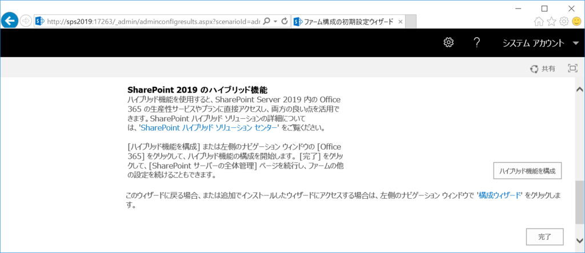This screenshot has width=585, height=253.
Task: Open browser tools gear icon
Action: click(564, 22)
